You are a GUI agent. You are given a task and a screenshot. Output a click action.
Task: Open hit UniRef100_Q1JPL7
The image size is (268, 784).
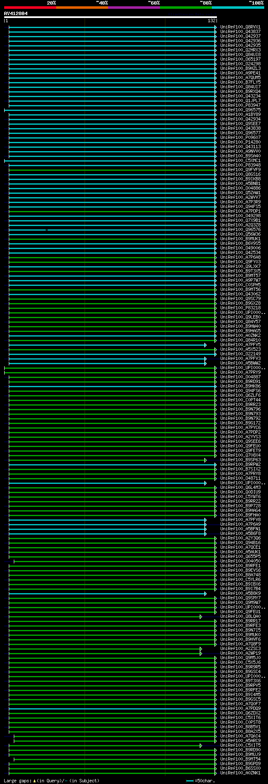point(240,100)
